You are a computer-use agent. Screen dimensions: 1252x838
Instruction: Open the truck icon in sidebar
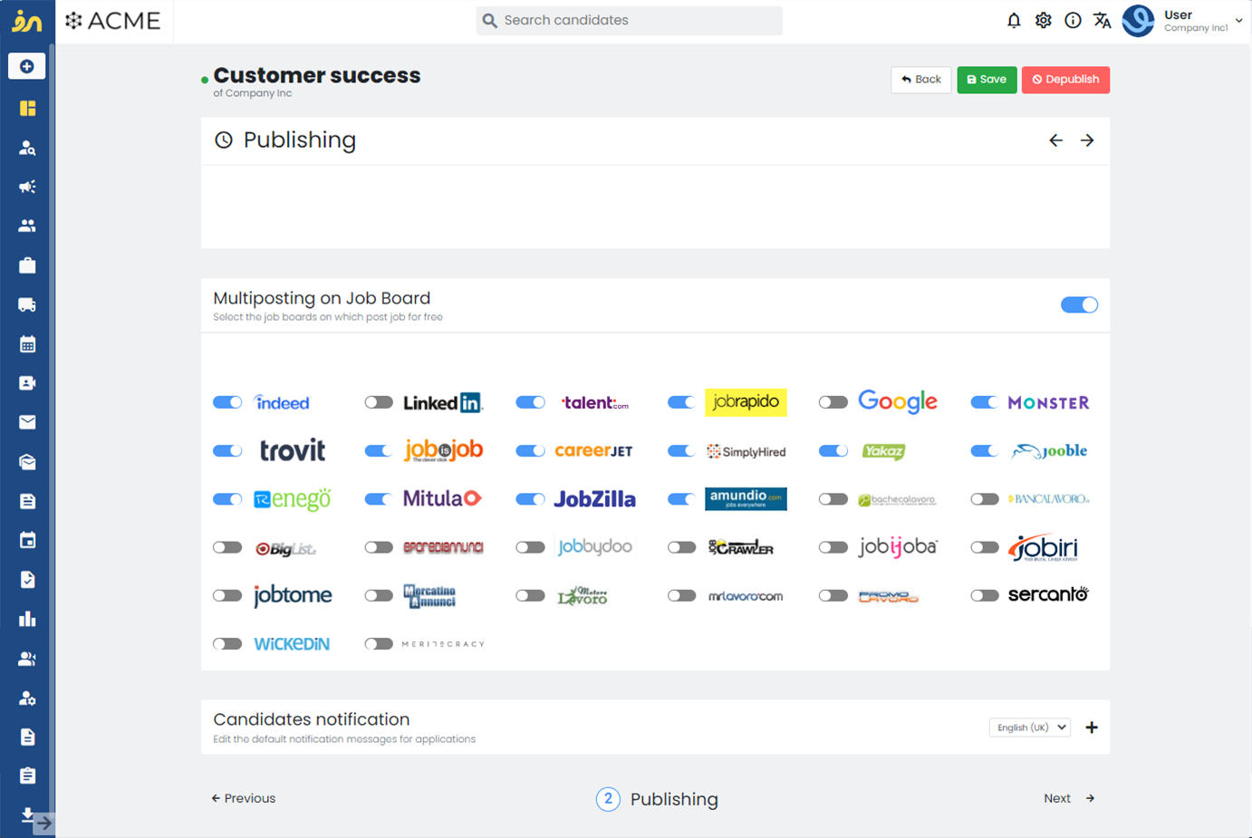[x=27, y=305]
